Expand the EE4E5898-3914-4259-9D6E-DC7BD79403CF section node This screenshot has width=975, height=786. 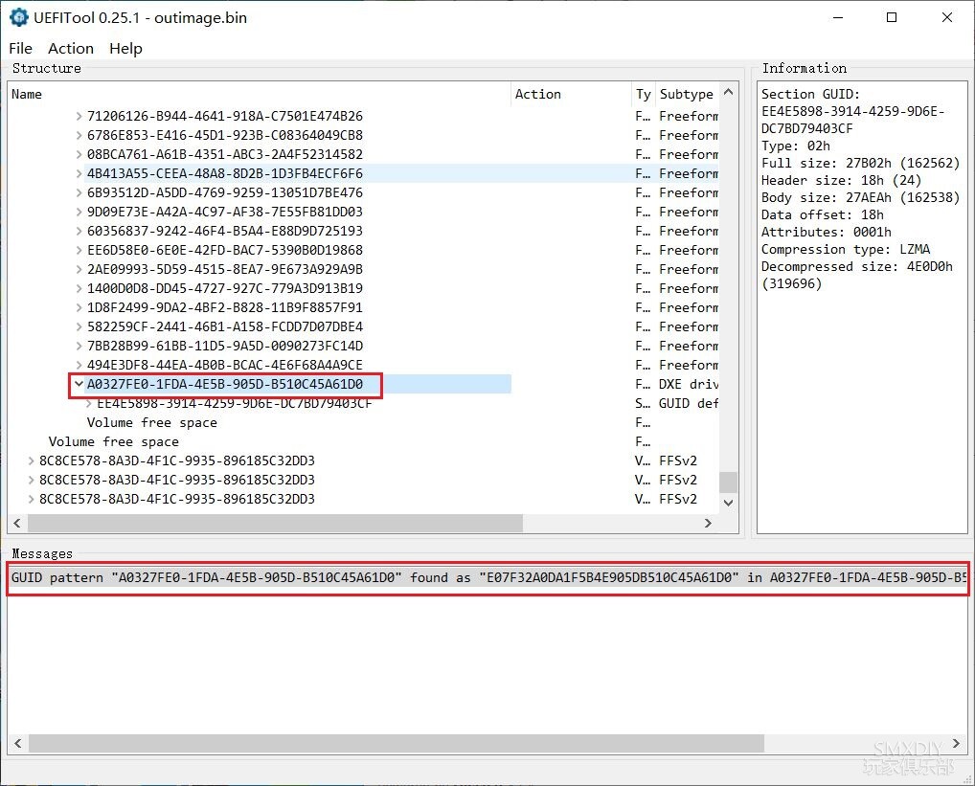point(89,403)
